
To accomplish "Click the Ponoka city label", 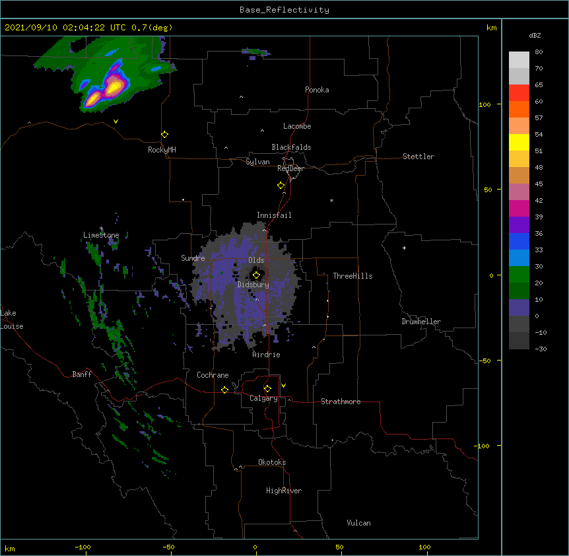I will (317, 90).
